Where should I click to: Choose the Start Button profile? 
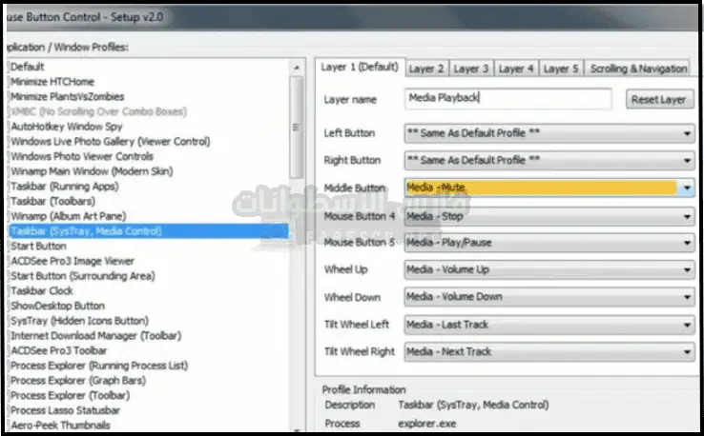coord(39,246)
